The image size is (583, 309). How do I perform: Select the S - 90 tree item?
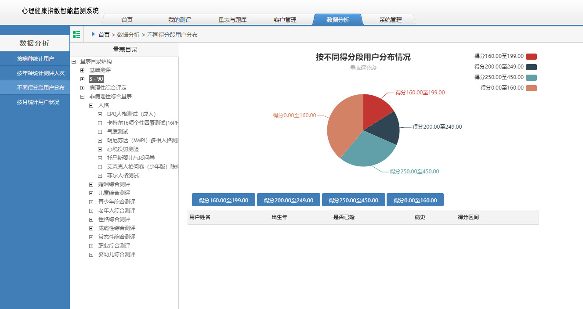click(96, 79)
